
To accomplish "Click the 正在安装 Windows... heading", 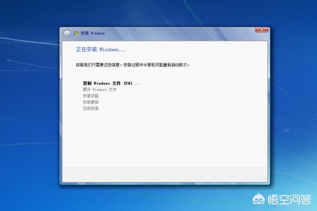I will (100, 50).
